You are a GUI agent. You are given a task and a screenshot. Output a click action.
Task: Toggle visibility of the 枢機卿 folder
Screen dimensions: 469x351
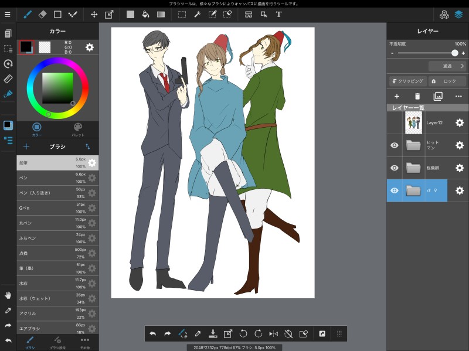395,168
